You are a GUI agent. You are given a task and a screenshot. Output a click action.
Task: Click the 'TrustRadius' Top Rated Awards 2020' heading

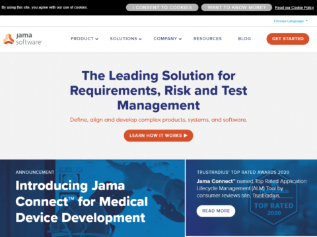pos(243,172)
